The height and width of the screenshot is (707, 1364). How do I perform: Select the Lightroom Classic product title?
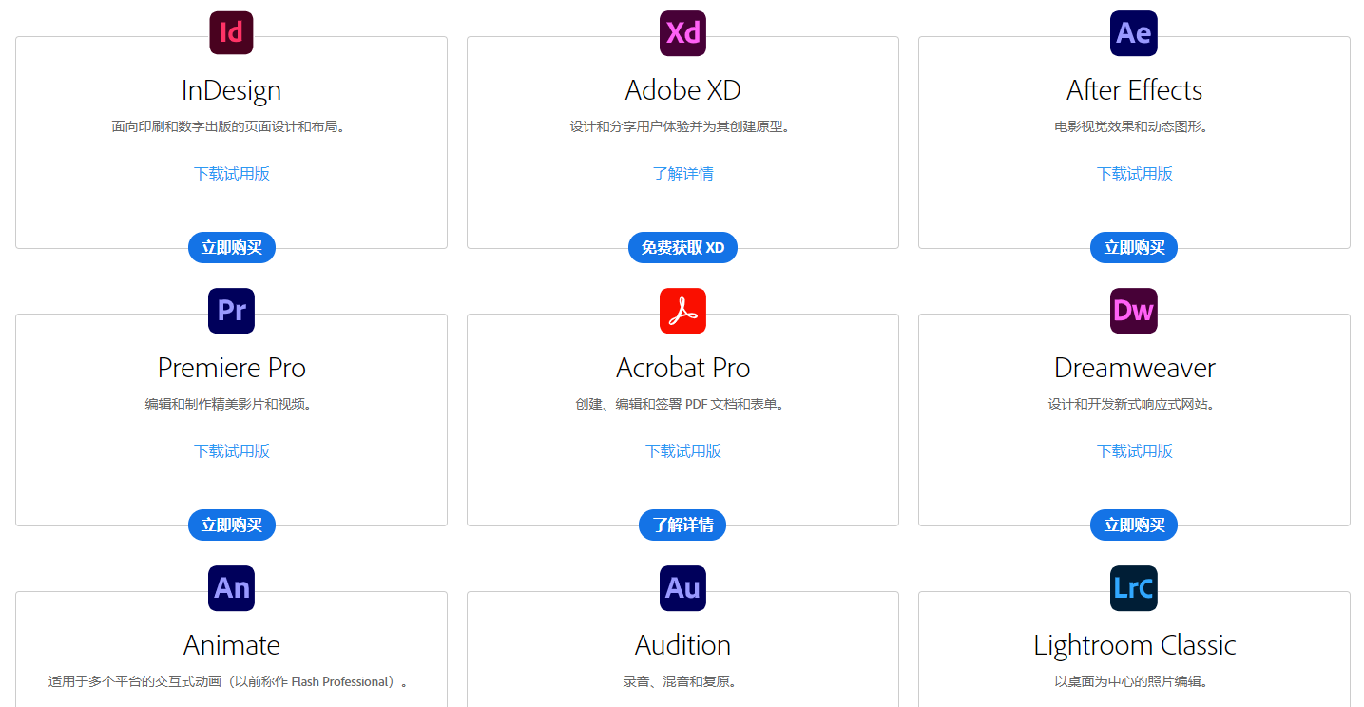(1134, 645)
